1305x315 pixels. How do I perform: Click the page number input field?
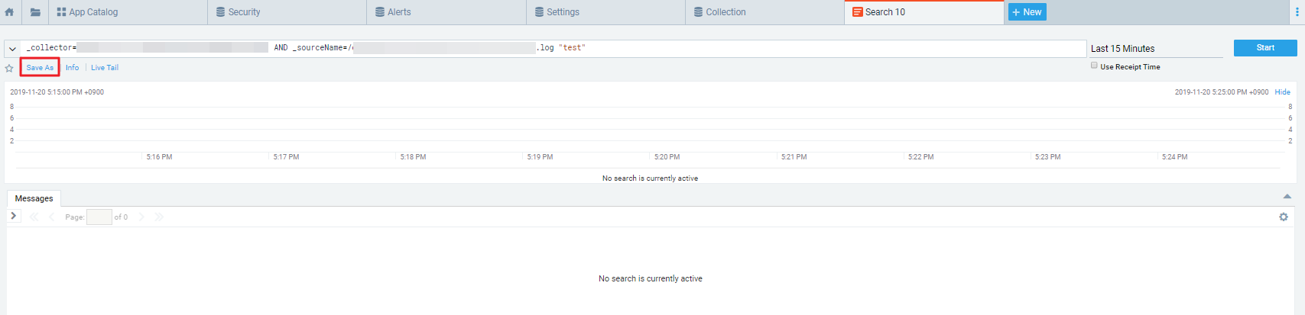coord(99,217)
